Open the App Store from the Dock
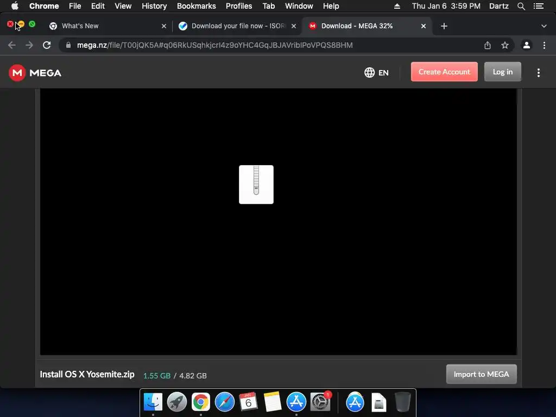Screen dimensions: 556x417 (x=296, y=402)
